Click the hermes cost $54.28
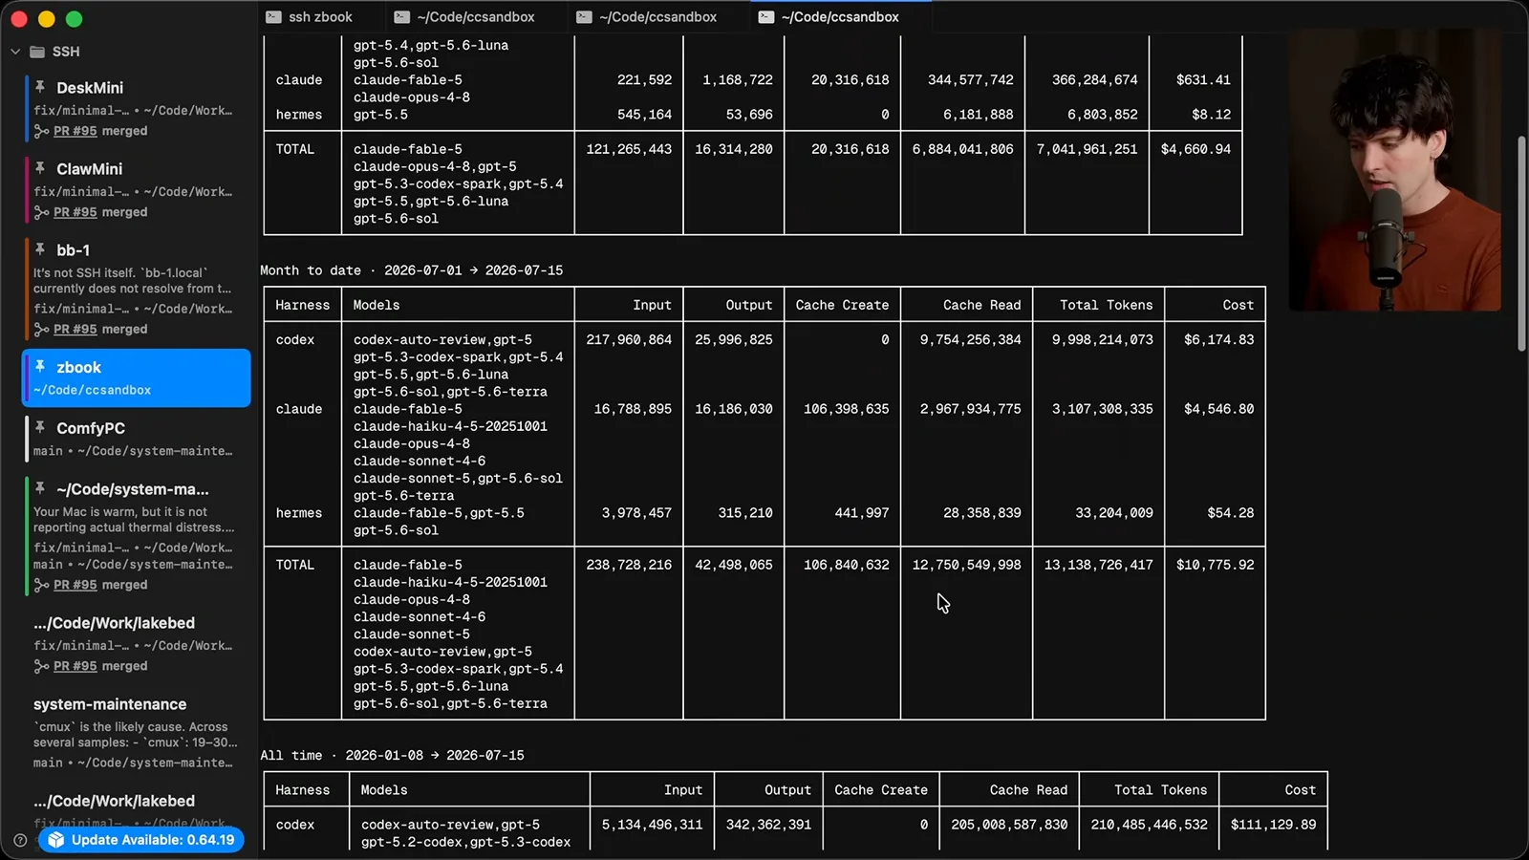This screenshot has height=860, width=1529. pos(1230,513)
